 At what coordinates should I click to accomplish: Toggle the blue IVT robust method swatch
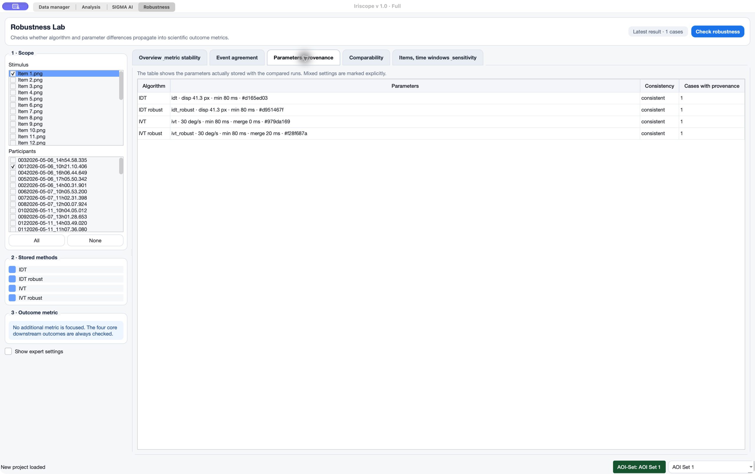coord(12,298)
